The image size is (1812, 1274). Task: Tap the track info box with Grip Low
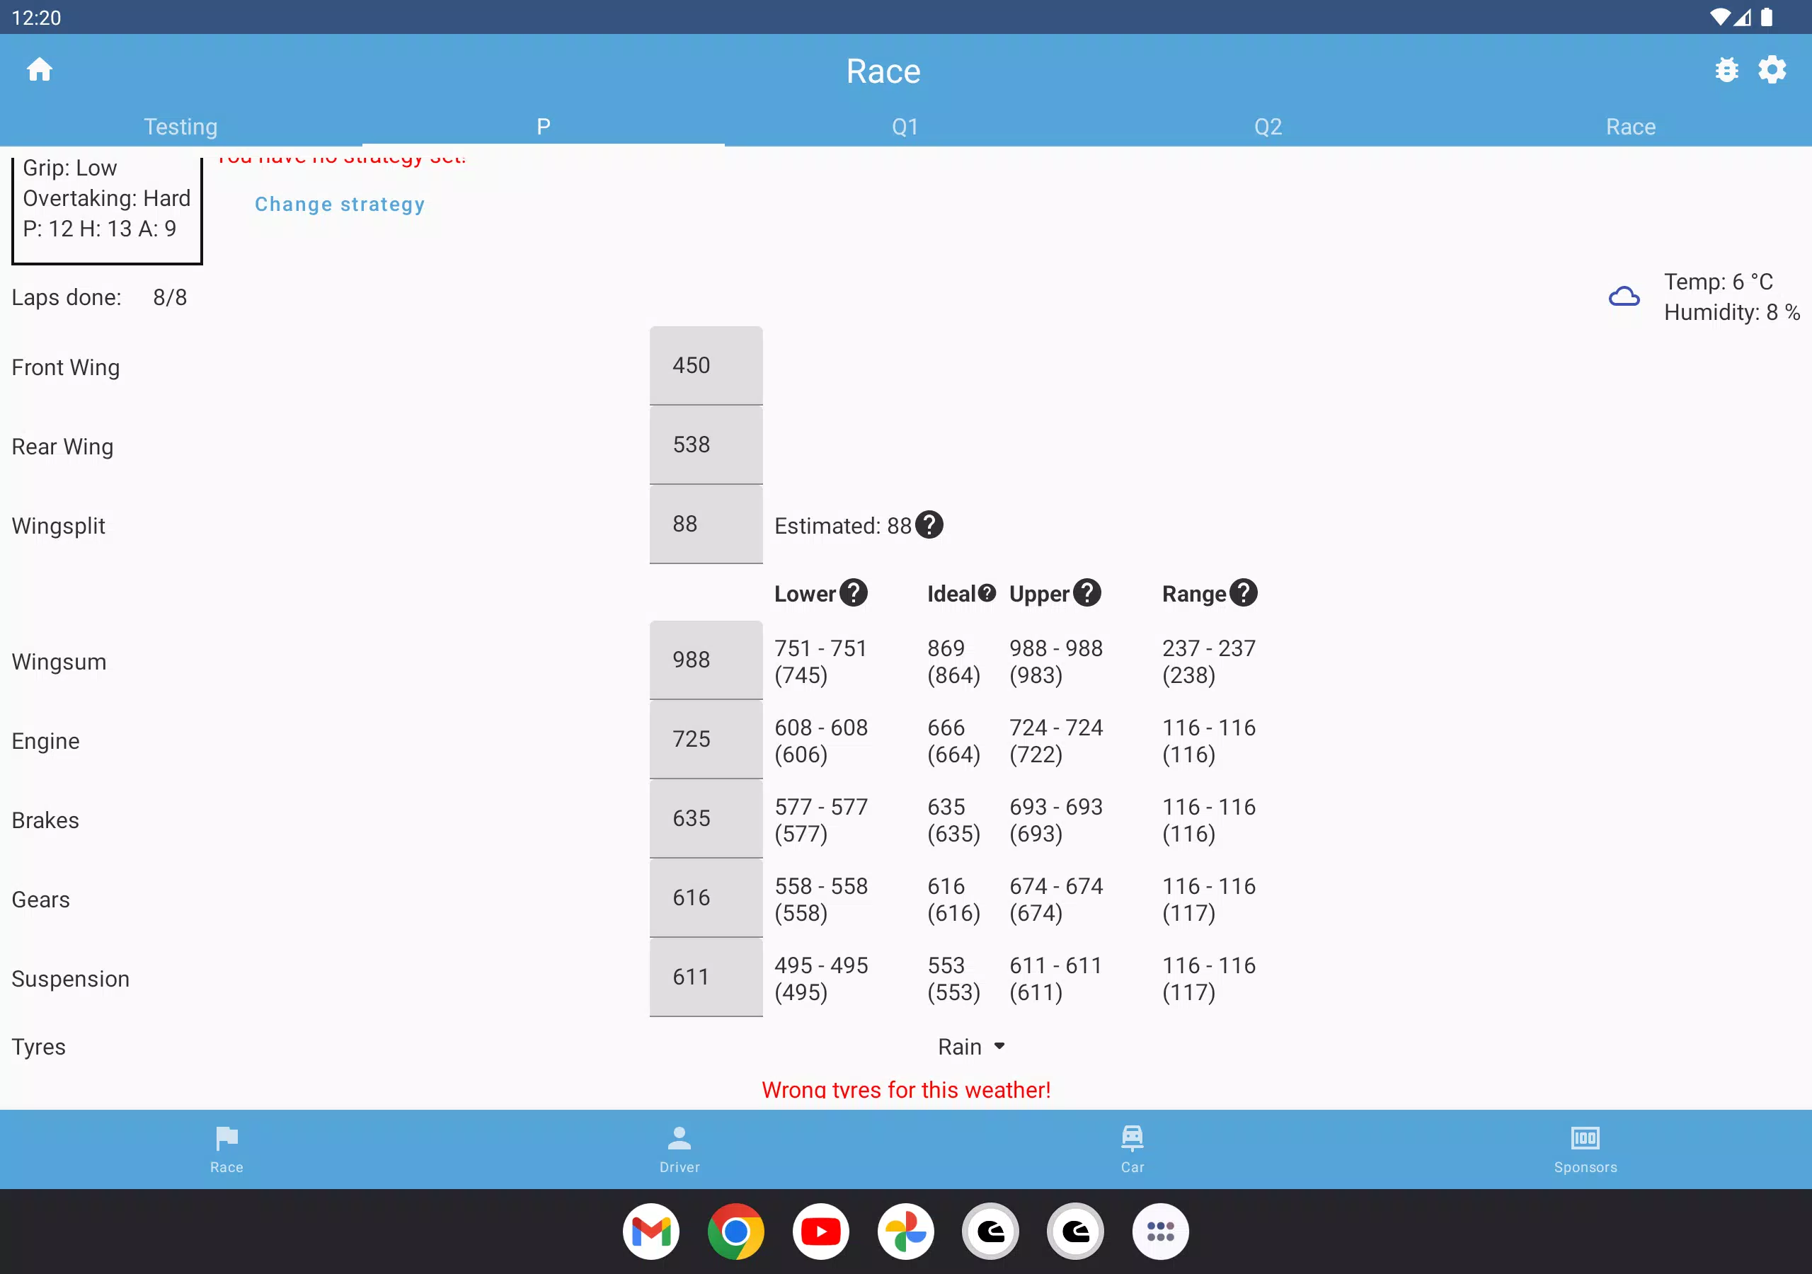pos(107,210)
